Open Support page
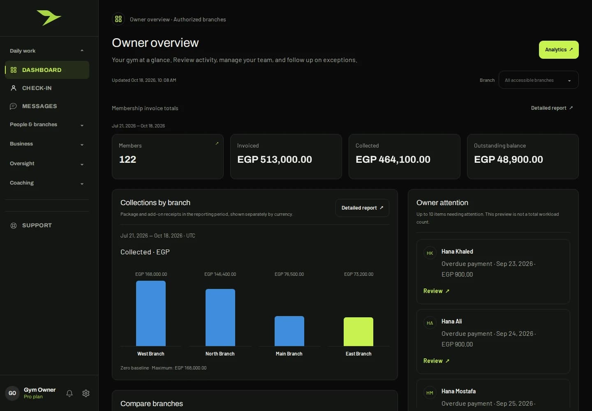Image resolution: width=592 pixels, height=411 pixels. click(47, 225)
